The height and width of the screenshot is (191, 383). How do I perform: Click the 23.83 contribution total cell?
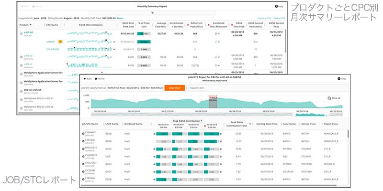[238, 134]
